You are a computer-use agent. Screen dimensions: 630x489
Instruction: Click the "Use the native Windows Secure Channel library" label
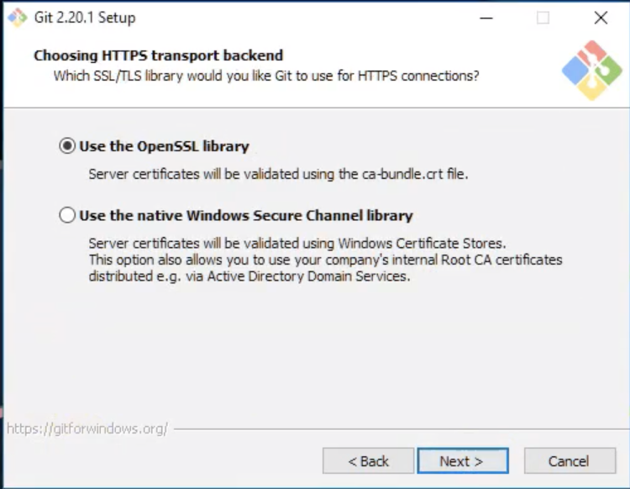tap(246, 216)
